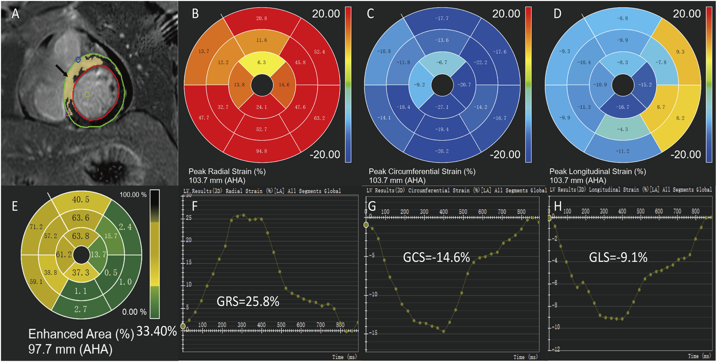
Task: Select the yellow 8.7 longitudinal strain segment
Action: click(x=661, y=107)
